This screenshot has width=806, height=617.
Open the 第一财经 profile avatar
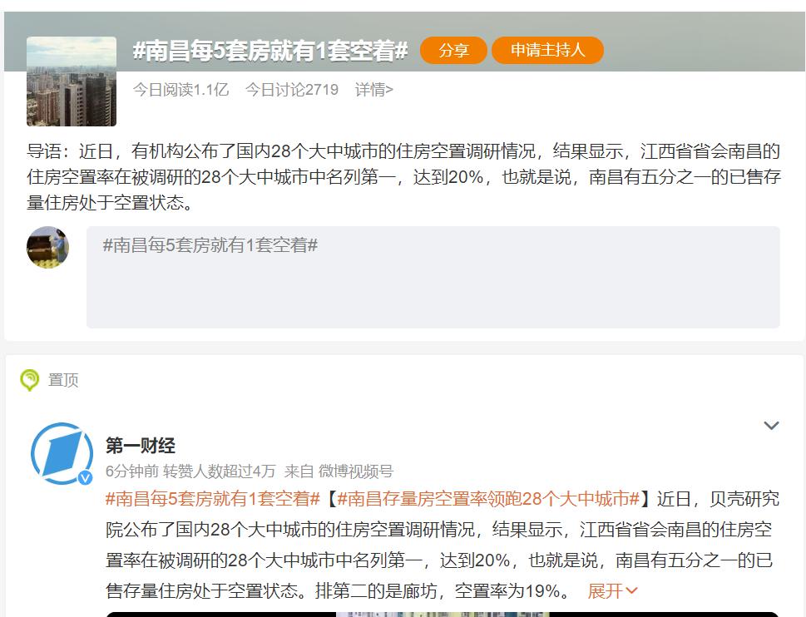[x=62, y=454]
